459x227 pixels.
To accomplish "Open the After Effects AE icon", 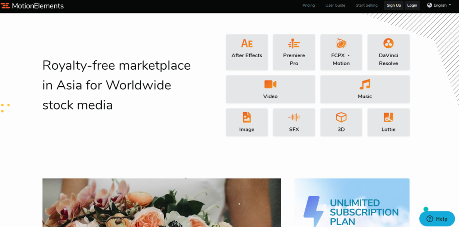I will pyautogui.click(x=247, y=43).
